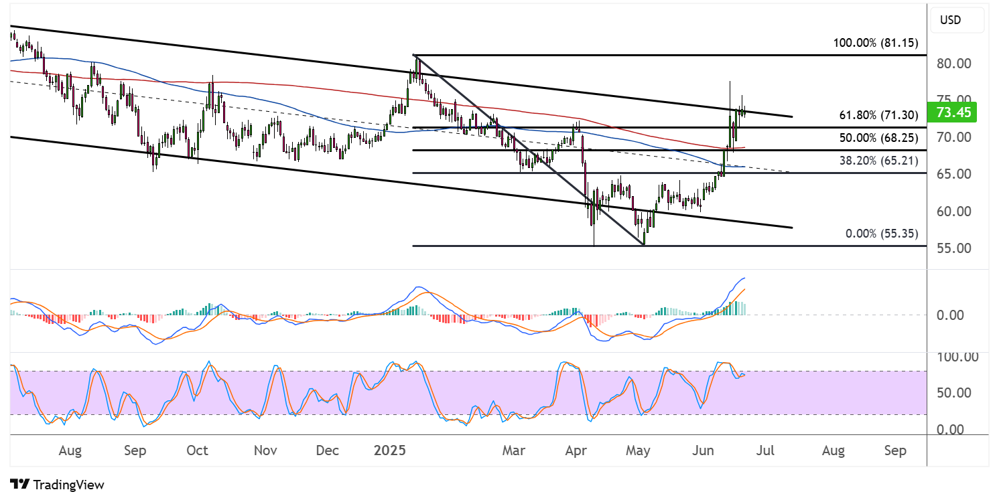Click the Jul label on time axis
The width and height of the screenshot is (999, 502).
coord(765,451)
